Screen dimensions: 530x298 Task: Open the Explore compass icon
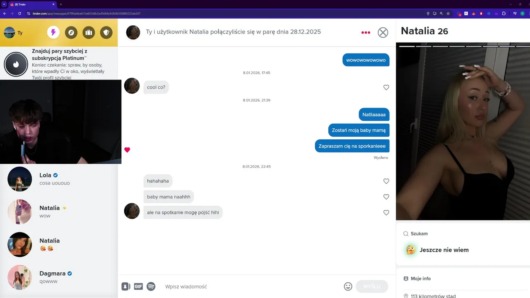(71, 32)
